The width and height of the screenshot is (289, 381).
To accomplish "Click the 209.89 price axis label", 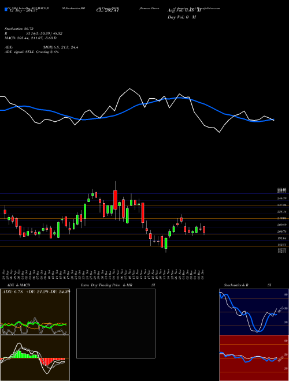I will [282, 225].
